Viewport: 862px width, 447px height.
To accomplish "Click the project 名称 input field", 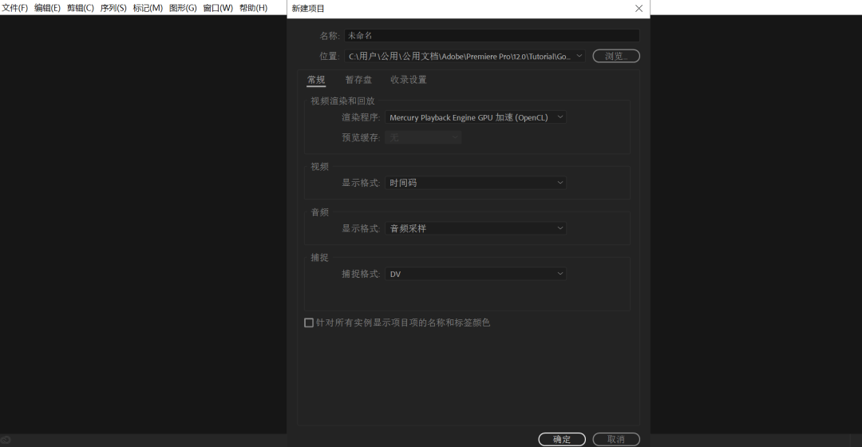I will click(x=492, y=36).
